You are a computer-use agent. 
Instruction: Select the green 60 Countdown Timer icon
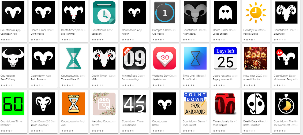point(13,104)
